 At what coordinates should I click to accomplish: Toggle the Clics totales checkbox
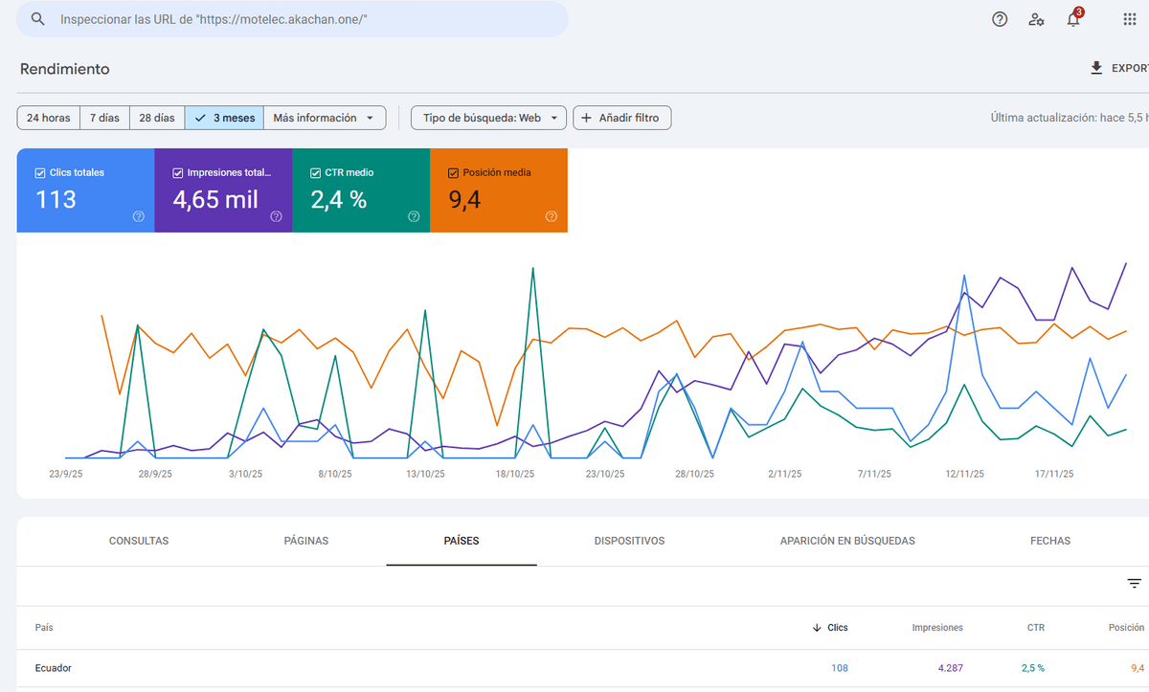pos(40,173)
